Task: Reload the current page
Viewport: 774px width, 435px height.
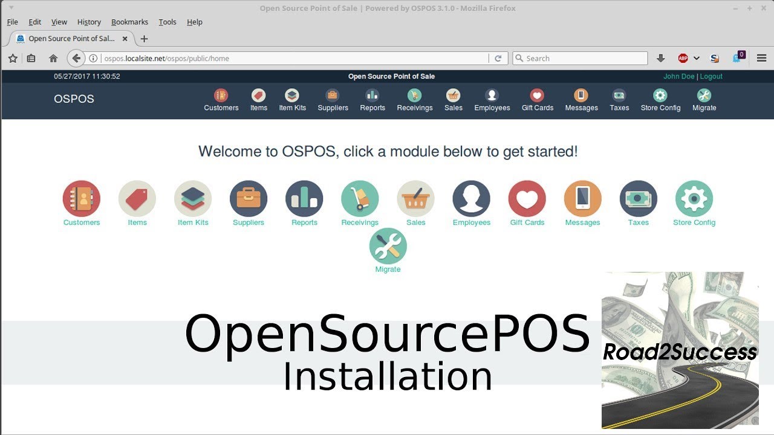Action: (498, 59)
